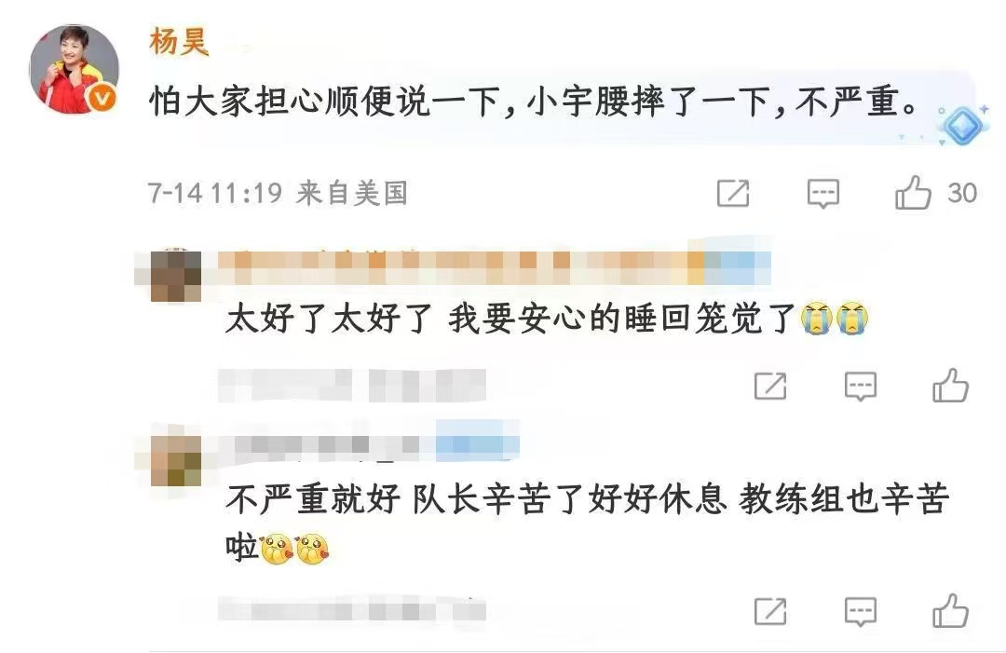Click the 怕大家担心 comment text
The height and width of the screenshot is (653, 1006).
pyautogui.click(x=534, y=102)
